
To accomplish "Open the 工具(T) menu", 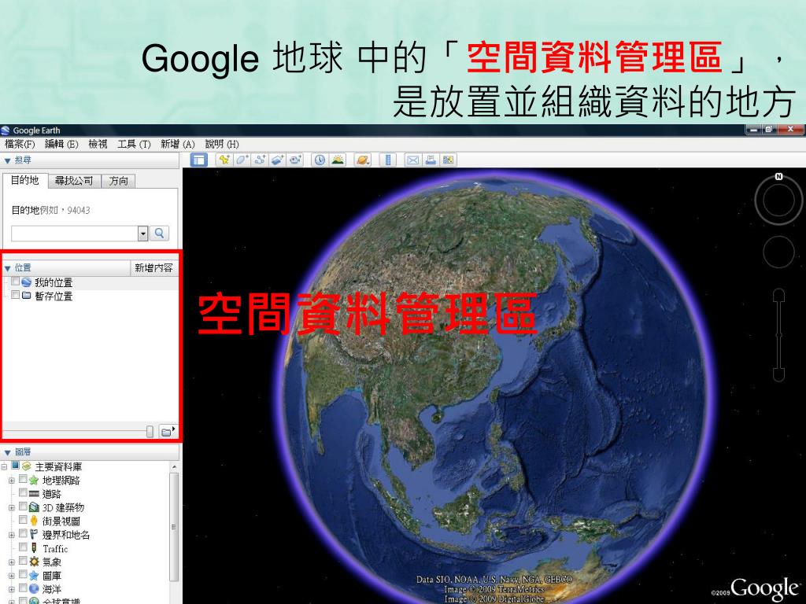I will coord(134,145).
